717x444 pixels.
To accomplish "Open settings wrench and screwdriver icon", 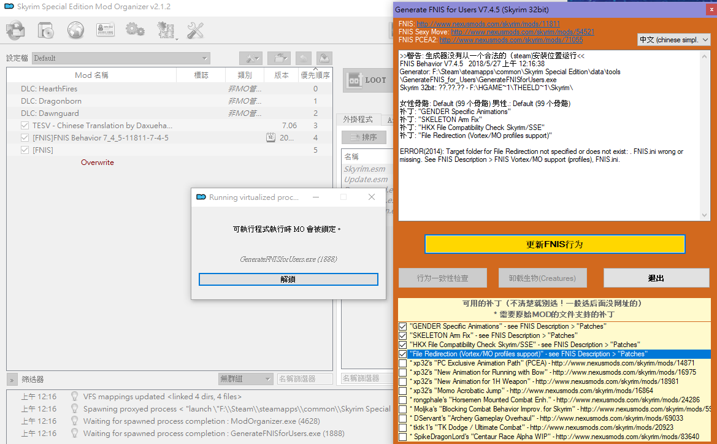I will [195, 30].
